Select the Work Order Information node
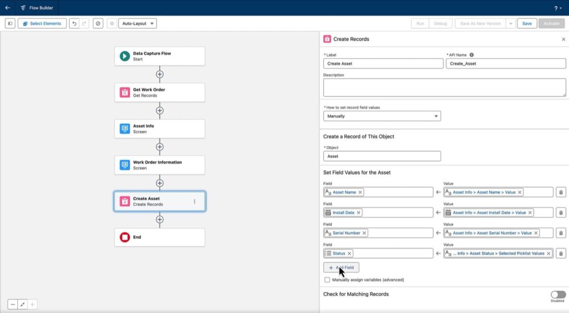 tap(159, 165)
